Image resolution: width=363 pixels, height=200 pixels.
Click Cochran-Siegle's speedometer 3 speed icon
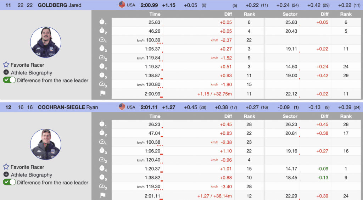tap(102, 186)
